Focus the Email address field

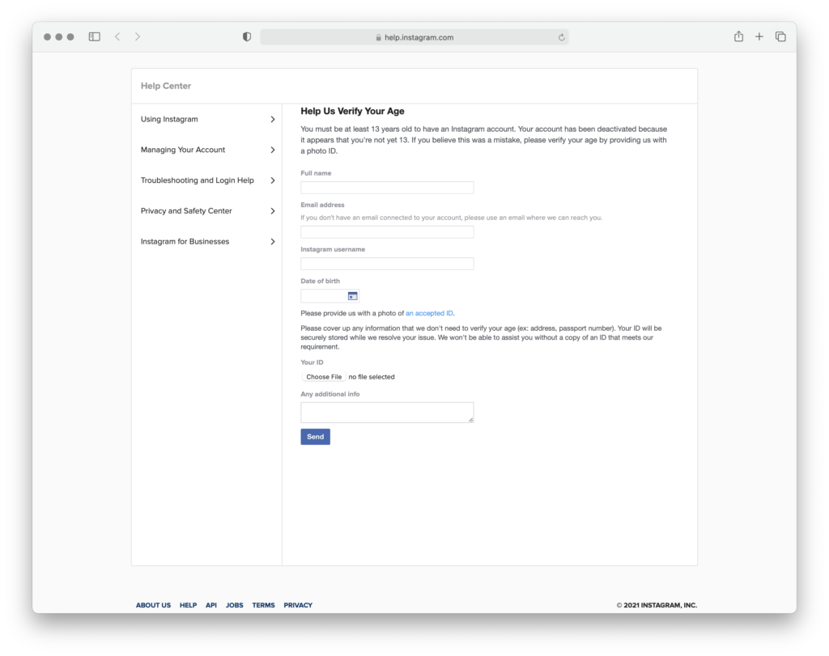pyautogui.click(x=387, y=232)
